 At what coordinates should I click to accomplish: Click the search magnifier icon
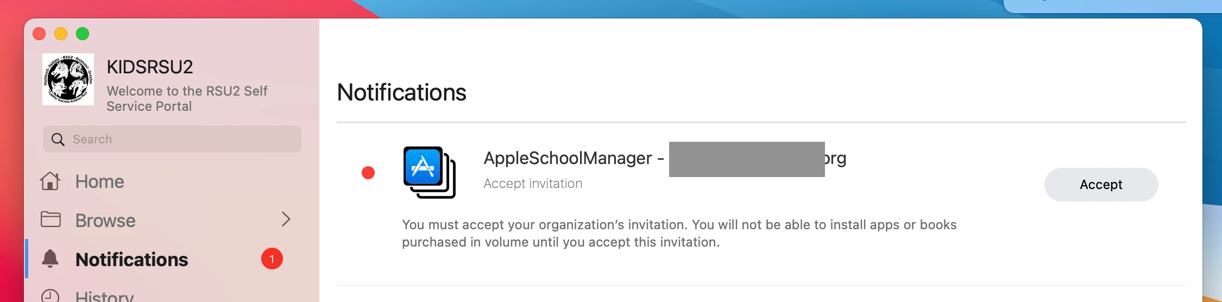(x=58, y=140)
